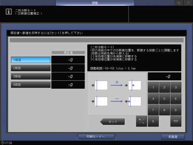Screen dimensions: 193x145
Task: Click the 二枚分断モード title text
Action: 25,10
